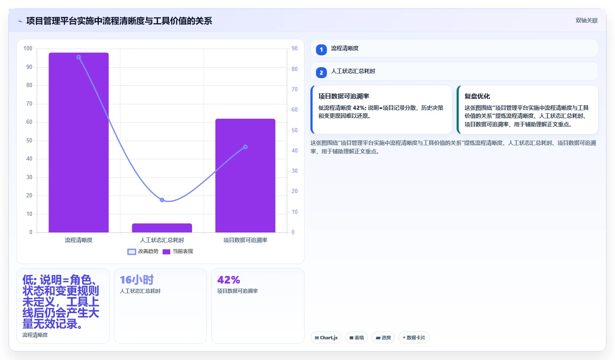Viewport: 615px width, 360px height.
Task: Click the number 2 badge for 人工状态汇总耗时
Action: [x=321, y=72]
